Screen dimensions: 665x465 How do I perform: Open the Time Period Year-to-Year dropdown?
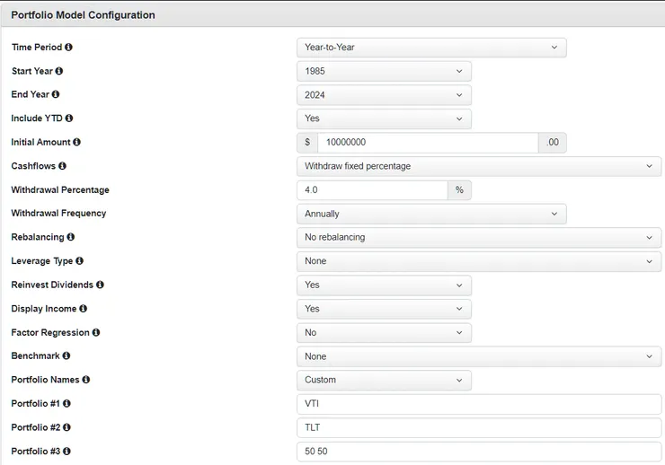pyautogui.click(x=431, y=48)
